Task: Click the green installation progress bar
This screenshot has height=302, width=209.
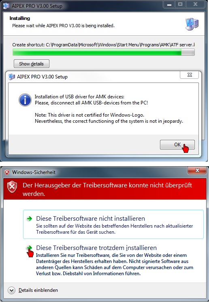Action: (104, 52)
